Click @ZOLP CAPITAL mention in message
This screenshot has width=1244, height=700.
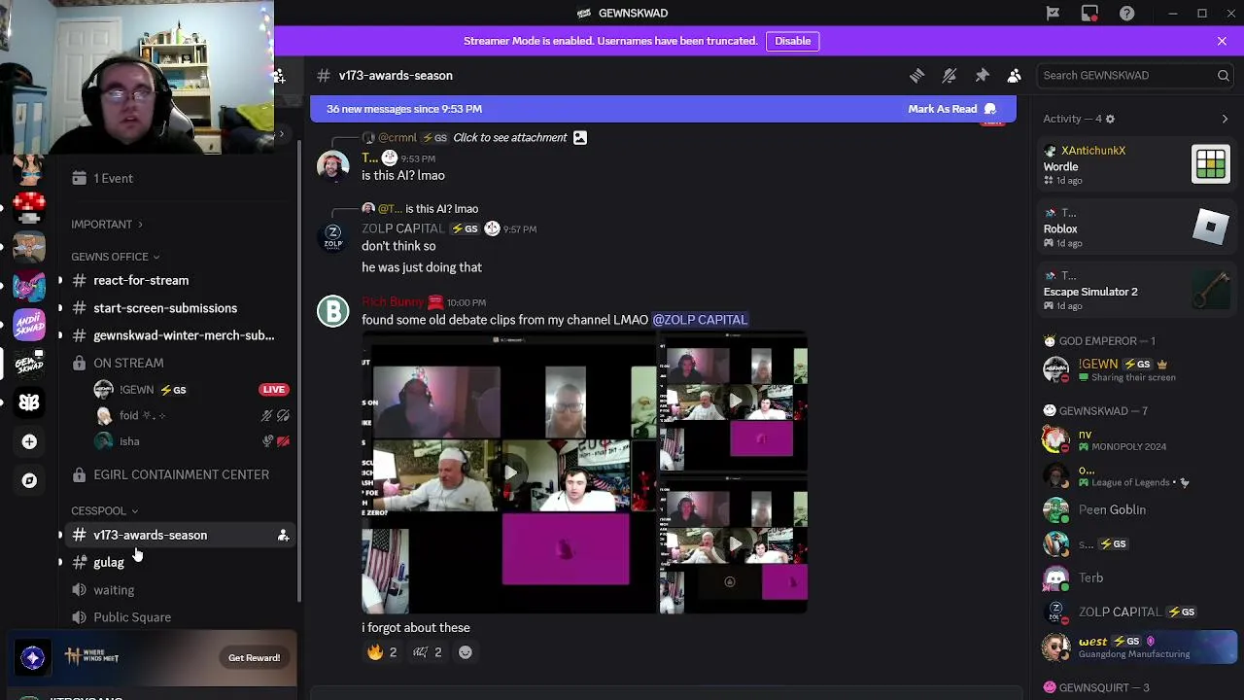700,320
